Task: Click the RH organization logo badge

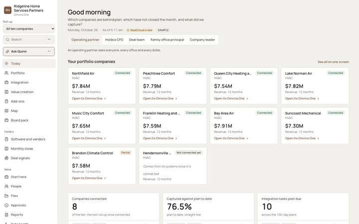Action: 8,10
